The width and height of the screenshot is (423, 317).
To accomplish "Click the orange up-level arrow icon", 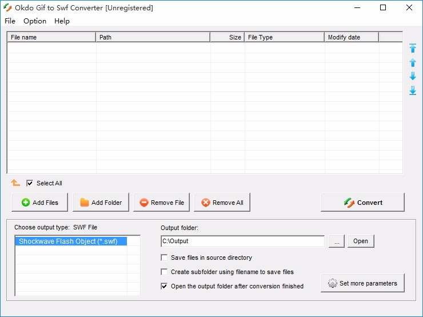I will pos(15,183).
